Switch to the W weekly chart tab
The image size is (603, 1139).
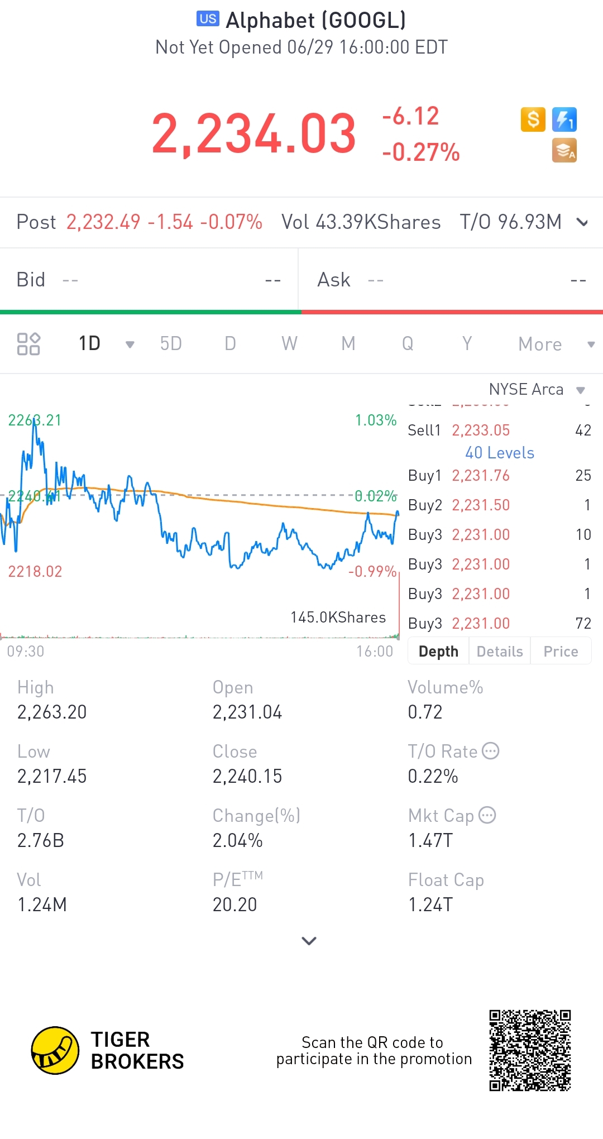point(289,343)
